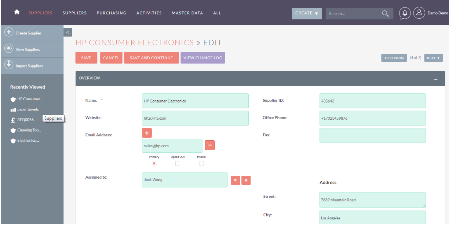This screenshot has width=449, height=227.
Task: Click the HP CONSUMER ELECTRONICS title link
Action: [135, 42]
